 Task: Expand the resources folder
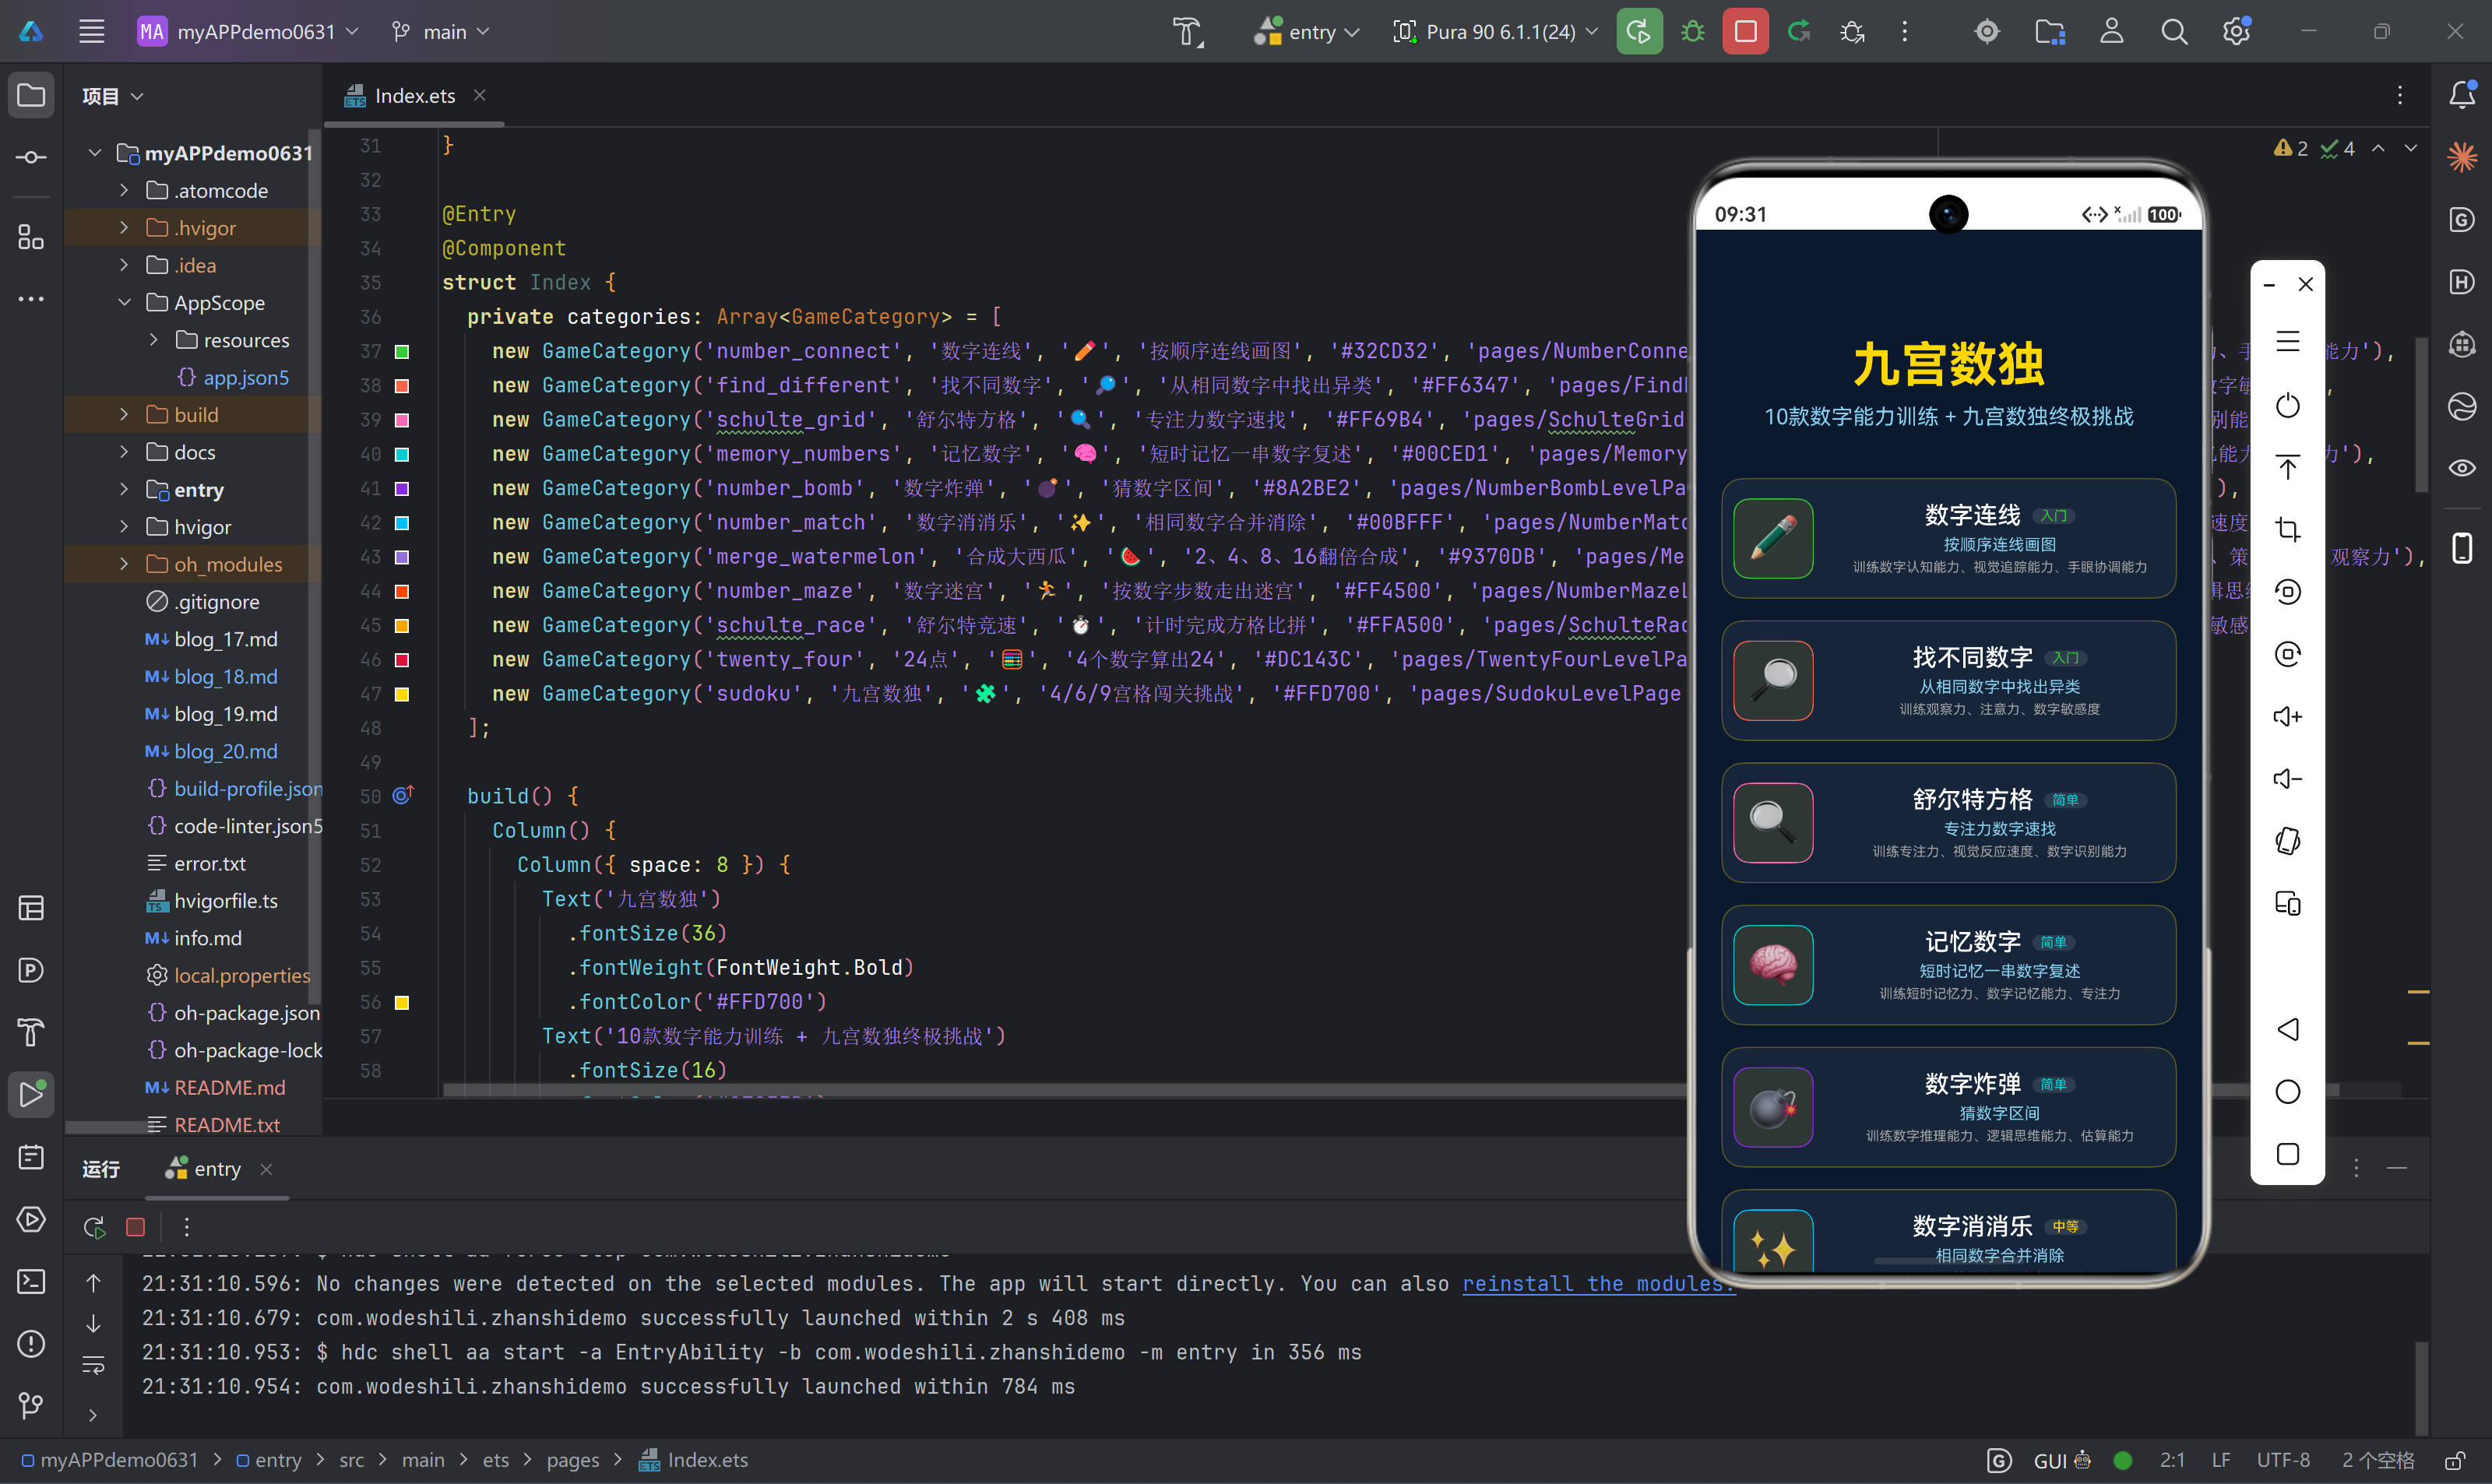click(x=153, y=340)
